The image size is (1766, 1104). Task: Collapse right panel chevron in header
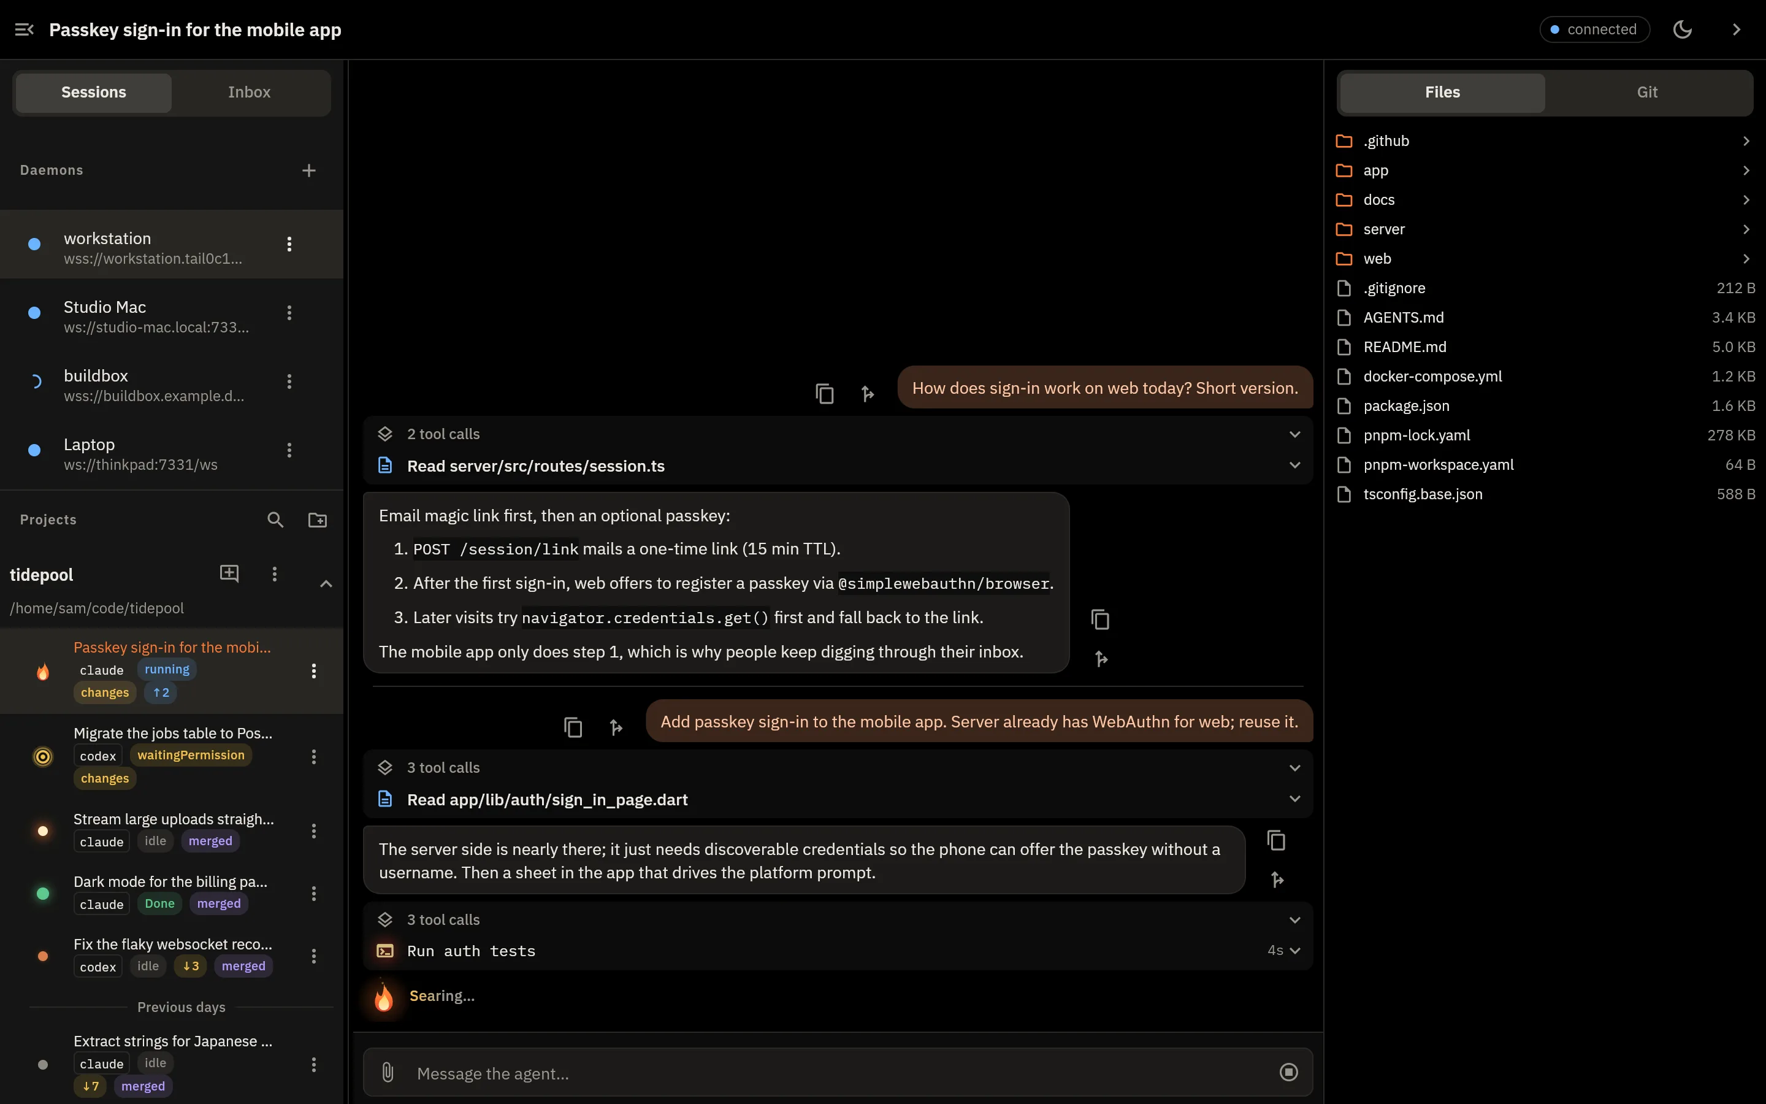pyautogui.click(x=1736, y=29)
